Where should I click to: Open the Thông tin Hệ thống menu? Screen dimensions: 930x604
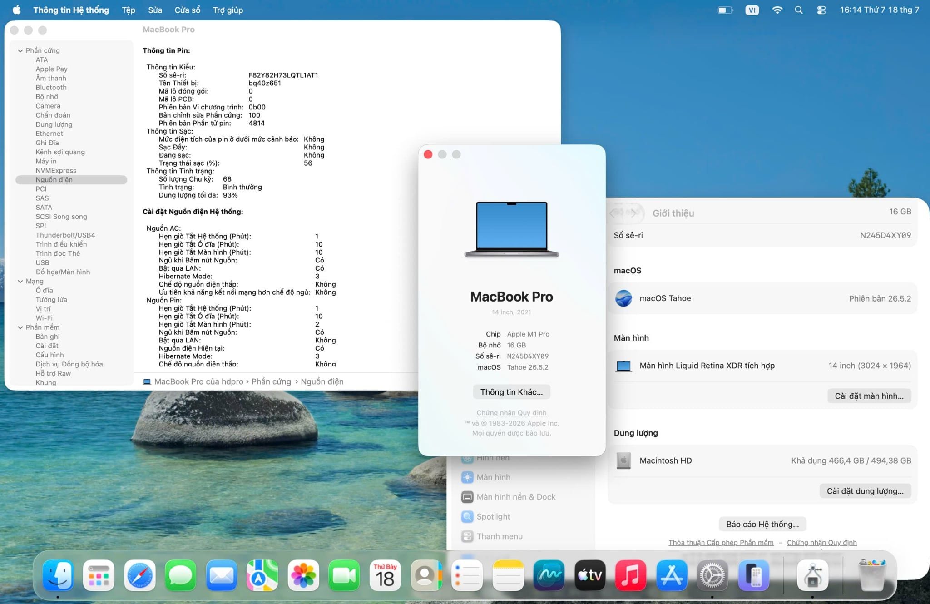pyautogui.click(x=71, y=10)
